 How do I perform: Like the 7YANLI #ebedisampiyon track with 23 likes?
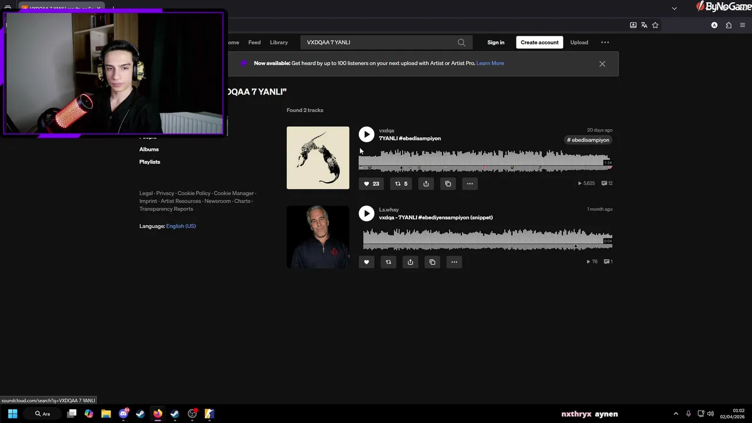coord(371,184)
